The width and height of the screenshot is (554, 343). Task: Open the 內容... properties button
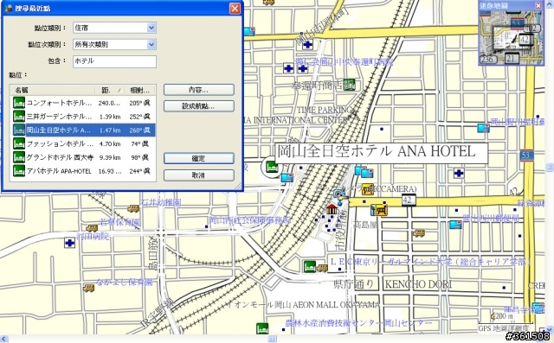coord(198,90)
